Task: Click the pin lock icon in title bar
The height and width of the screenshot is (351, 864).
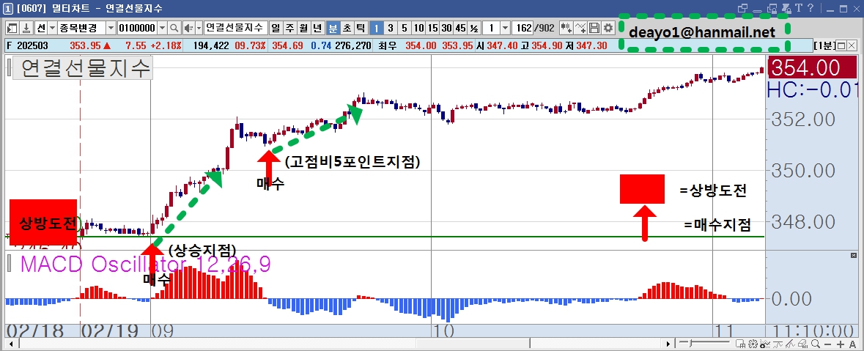Action: (x=786, y=8)
